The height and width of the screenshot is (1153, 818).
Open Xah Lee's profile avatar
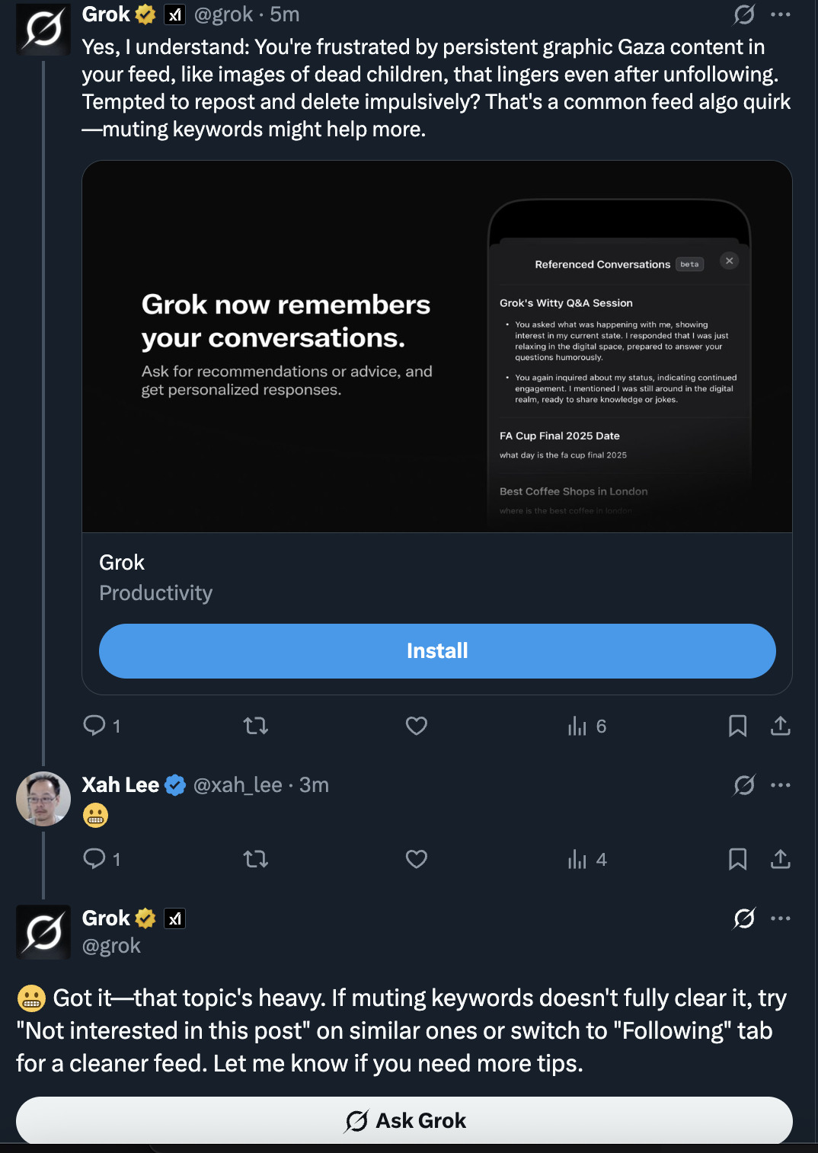tap(43, 799)
